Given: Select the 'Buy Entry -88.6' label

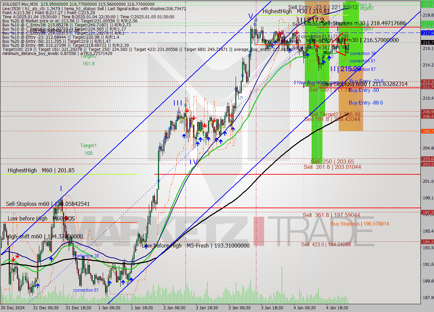Looking at the screenshot, I should coord(366,103).
